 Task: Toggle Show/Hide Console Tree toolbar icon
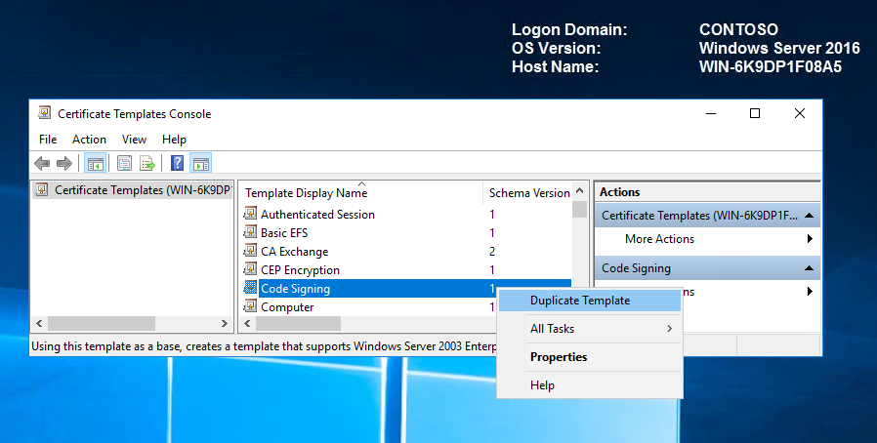pos(96,164)
